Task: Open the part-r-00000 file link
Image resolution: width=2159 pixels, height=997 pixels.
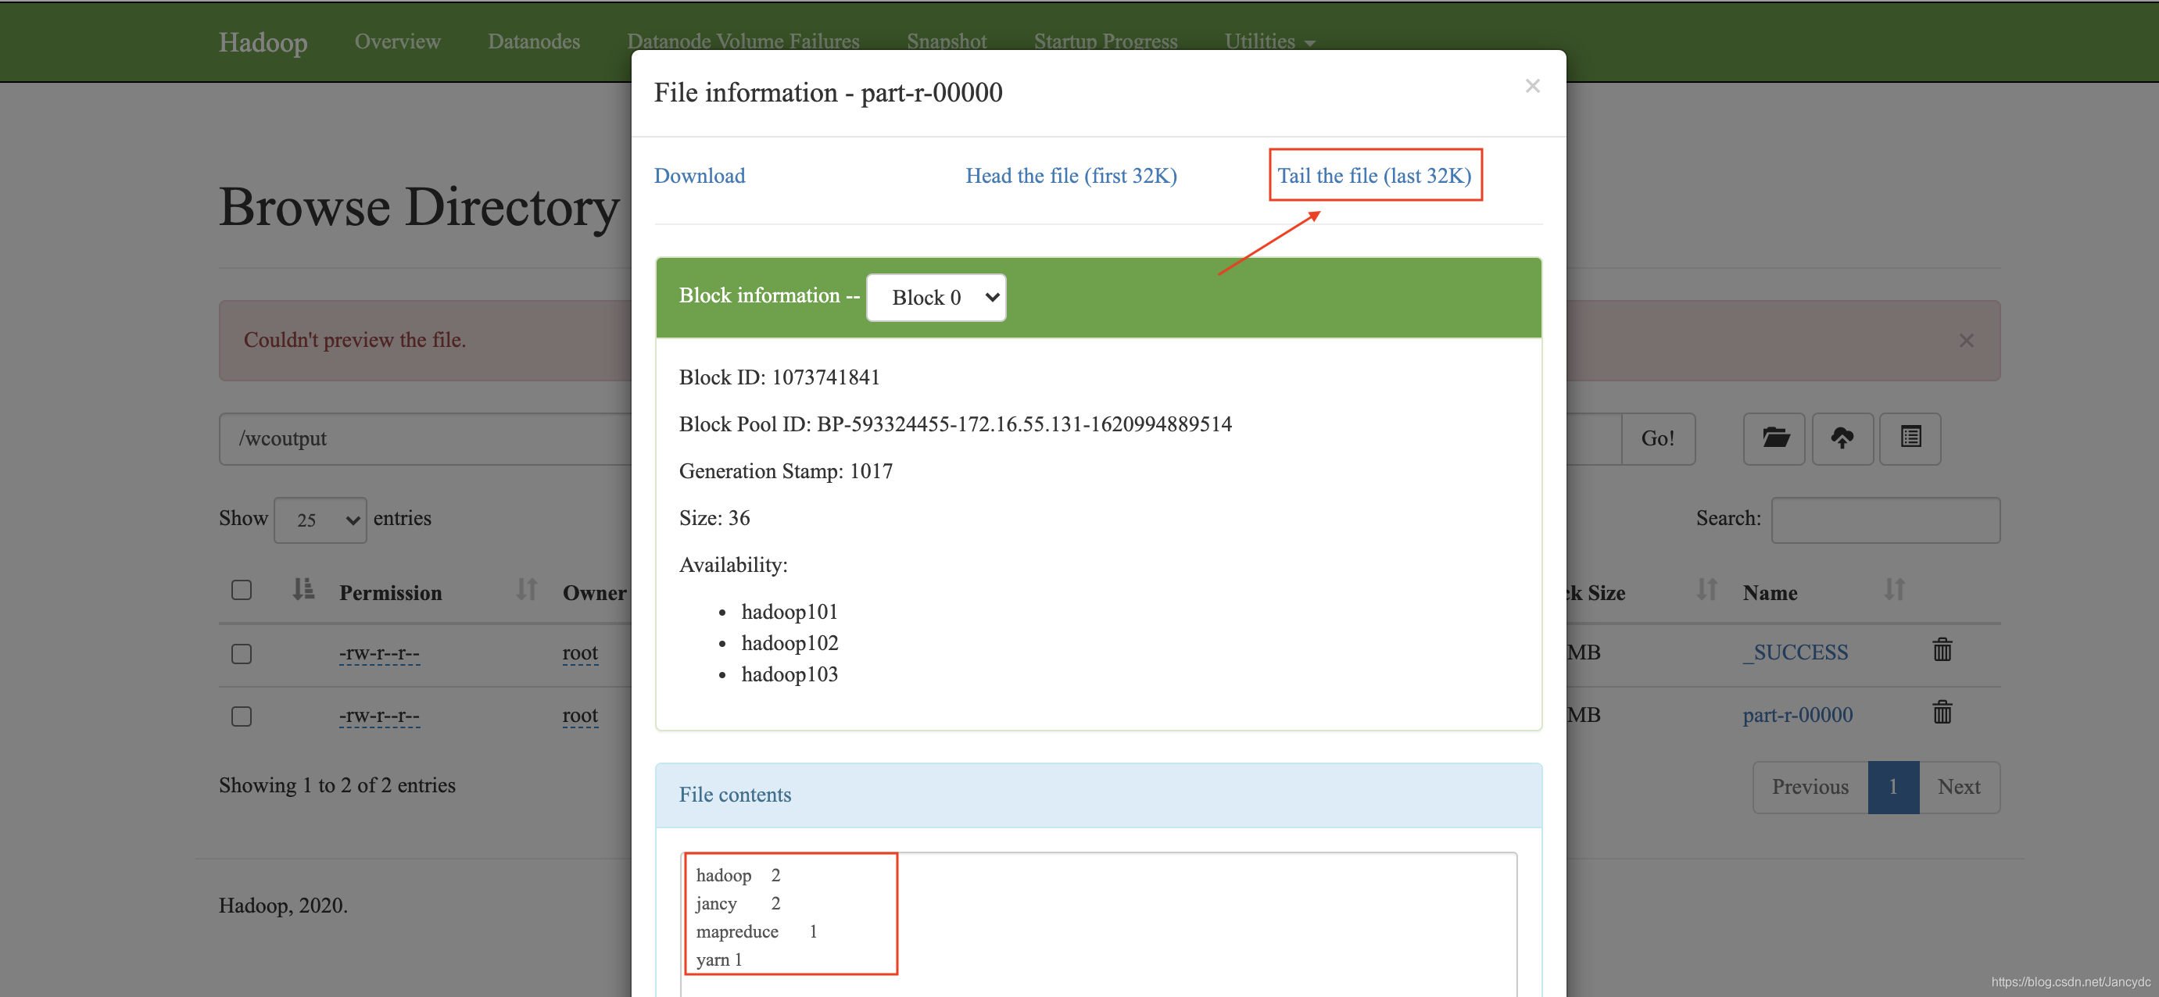Action: pos(1798,716)
